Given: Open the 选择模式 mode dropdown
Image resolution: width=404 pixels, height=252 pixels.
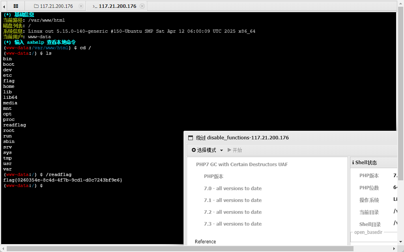Looking at the screenshot, I should click(x=207, y=150).
